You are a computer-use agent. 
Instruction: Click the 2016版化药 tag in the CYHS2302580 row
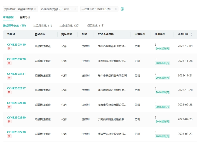pos(162,122)
